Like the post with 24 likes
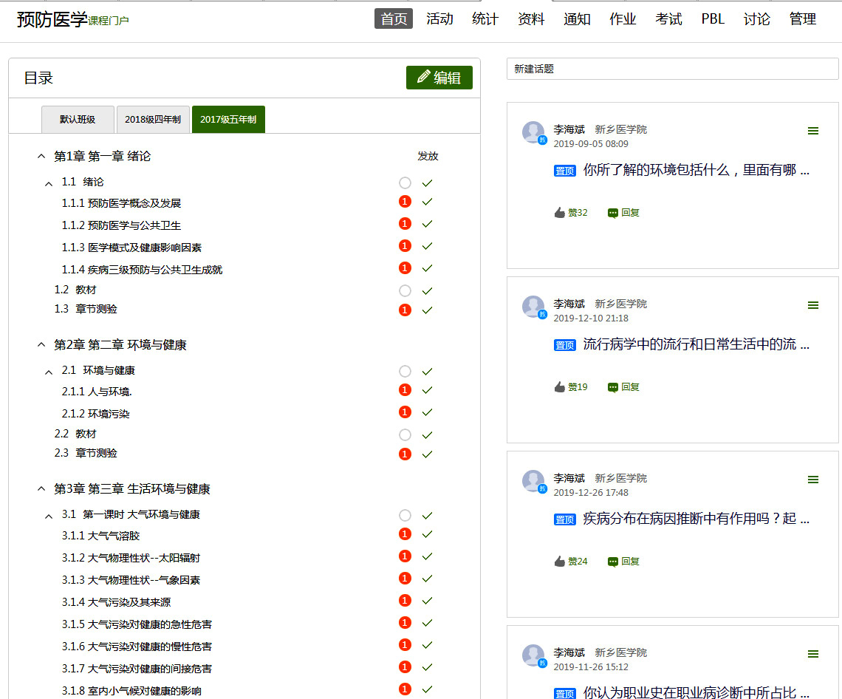The image size is (842, 699). (x=560, y=562)
